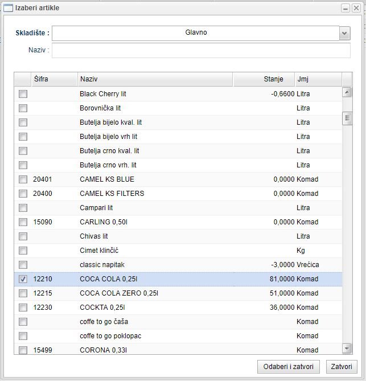This screenshot has height=381, width=366.
Task: Click the window icon beside Izaberi artikle
Action: click(9, 8)
